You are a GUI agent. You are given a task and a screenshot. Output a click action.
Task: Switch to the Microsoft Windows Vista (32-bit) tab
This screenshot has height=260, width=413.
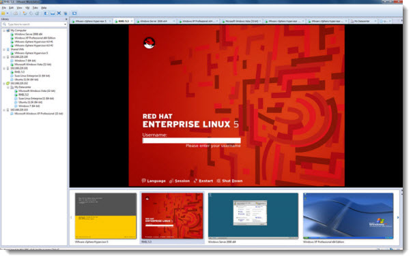[x=242, y=21]
